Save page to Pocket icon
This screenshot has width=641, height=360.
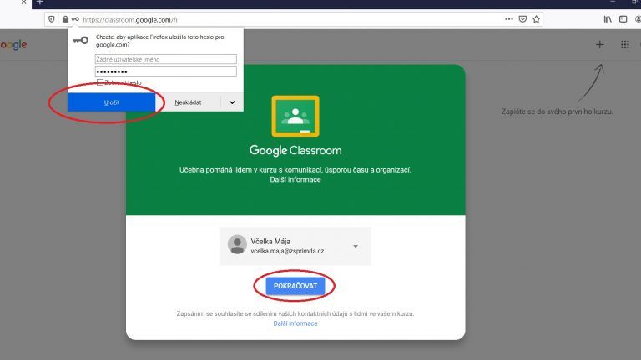click(522, 19)
